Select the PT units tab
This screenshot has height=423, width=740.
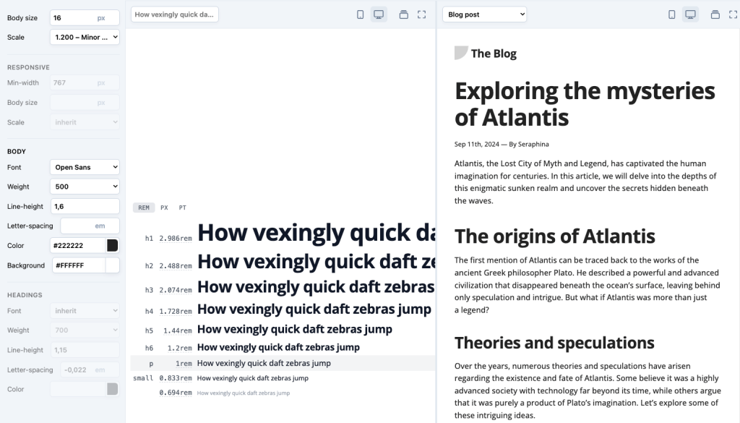coord(183,208)
